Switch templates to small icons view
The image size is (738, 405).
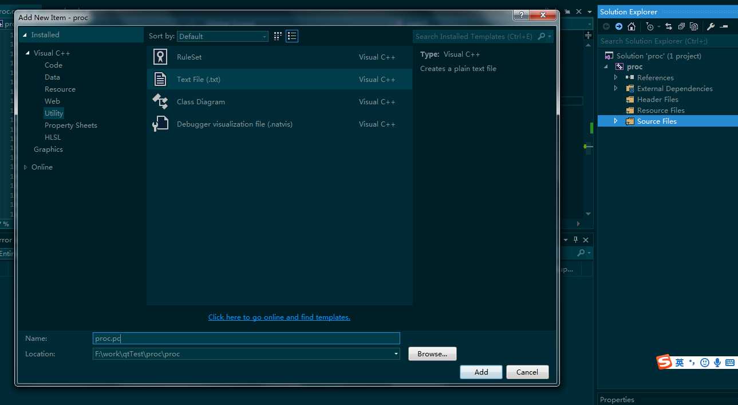point(278,36)
